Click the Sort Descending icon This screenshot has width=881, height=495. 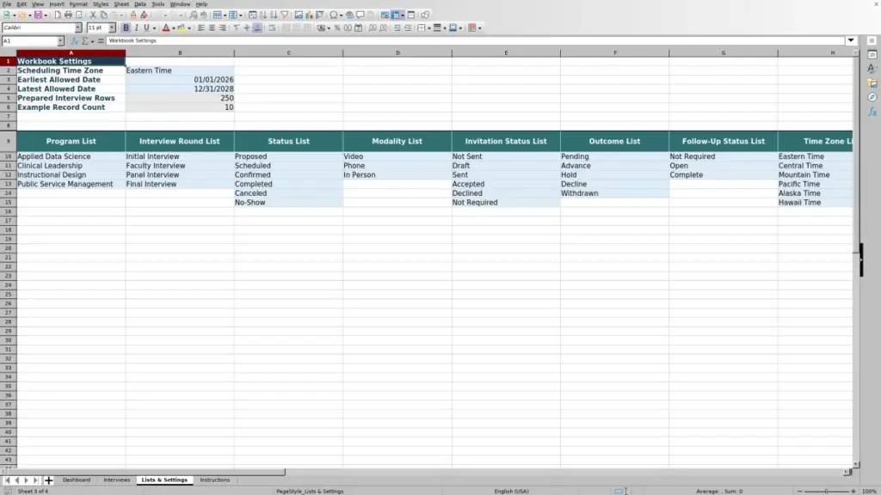click(x=274, y=15)
